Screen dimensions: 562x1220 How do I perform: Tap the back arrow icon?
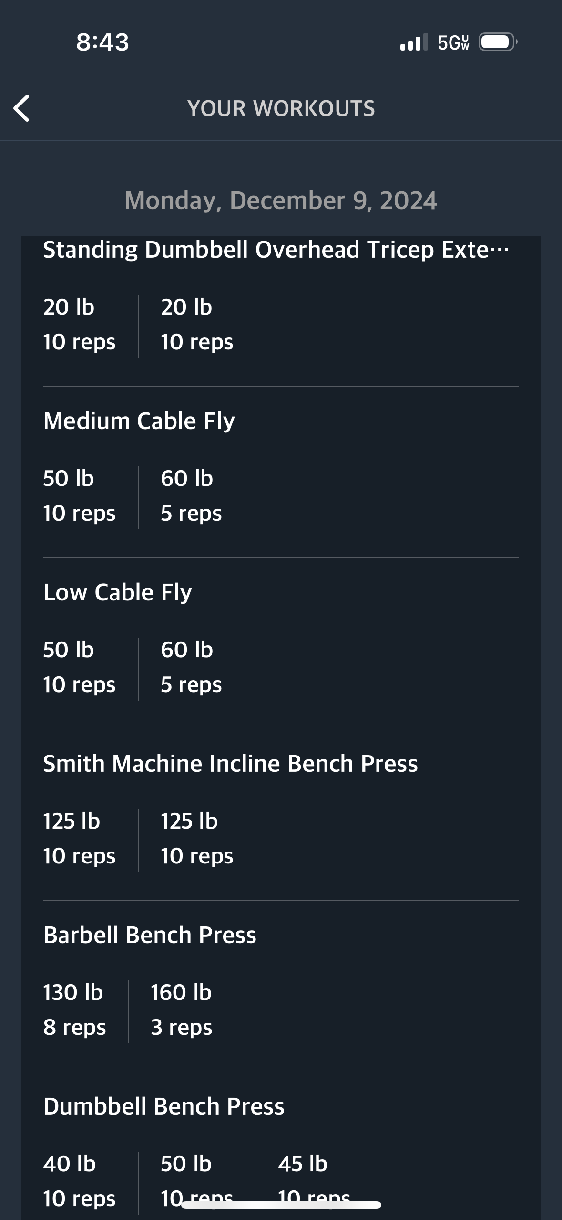point(22,108)
